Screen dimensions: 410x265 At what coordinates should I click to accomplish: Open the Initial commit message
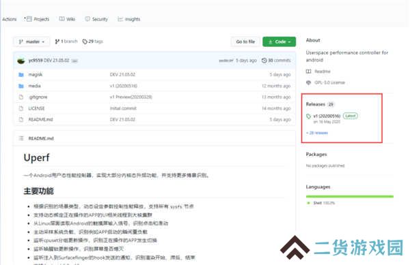tap(123, 108)
